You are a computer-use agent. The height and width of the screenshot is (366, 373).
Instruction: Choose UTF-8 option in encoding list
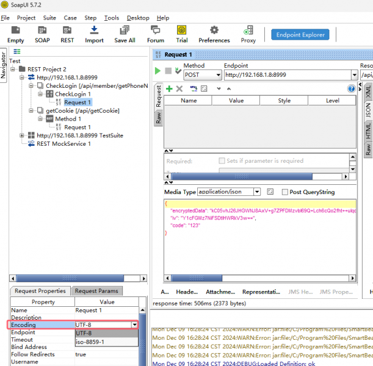tap(107, 333)
